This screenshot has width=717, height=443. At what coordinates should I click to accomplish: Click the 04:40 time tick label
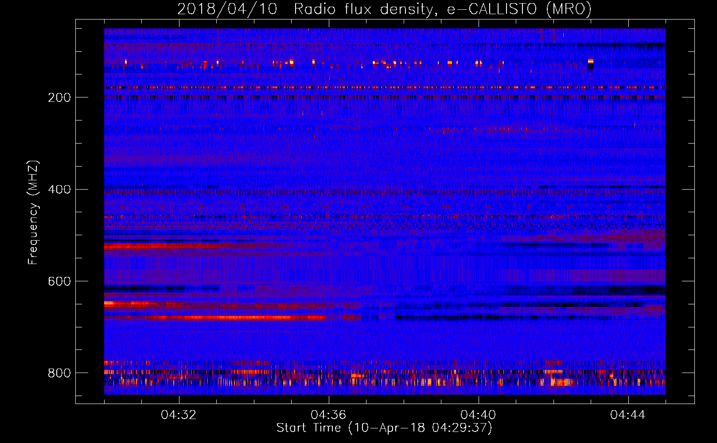[x=478, y=415]
